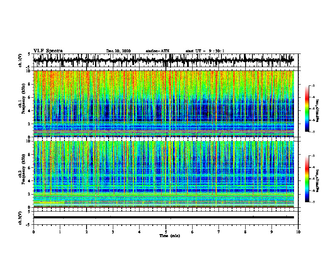This screenshot has width=336, height=260.
Task: Click time axis tick label "10"
Action: point(298,232)
